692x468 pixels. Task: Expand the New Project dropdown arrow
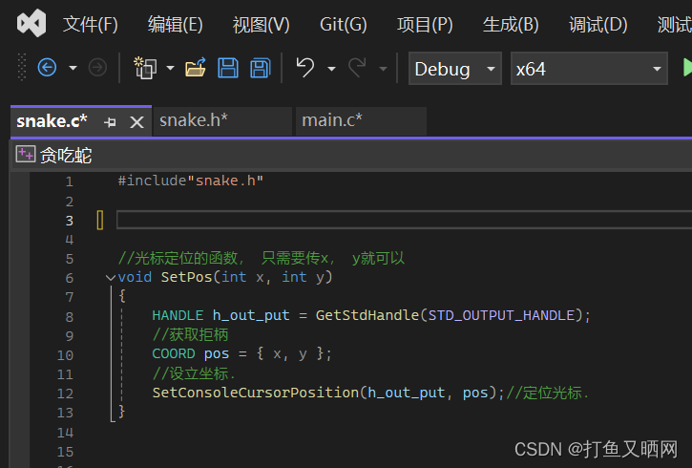pyautogui.click(x=170, y=69)
